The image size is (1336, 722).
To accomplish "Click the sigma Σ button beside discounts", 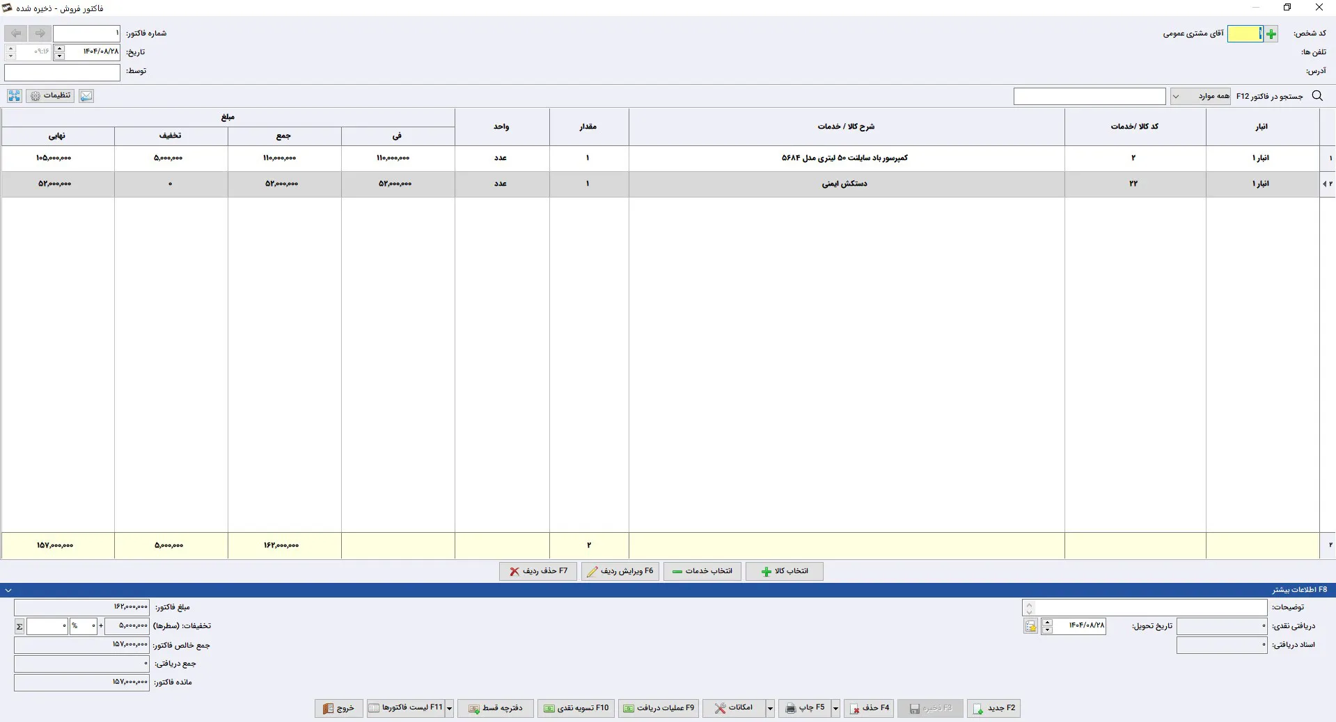I will click(x=19, y=627).
